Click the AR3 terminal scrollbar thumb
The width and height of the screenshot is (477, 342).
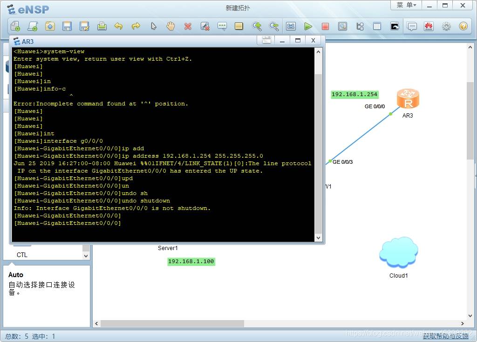318,154
